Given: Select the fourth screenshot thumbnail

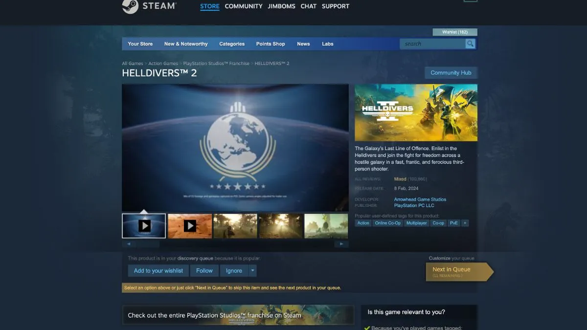Looking at the screenshot, I should pyautogui.click(x=280, y=225).
